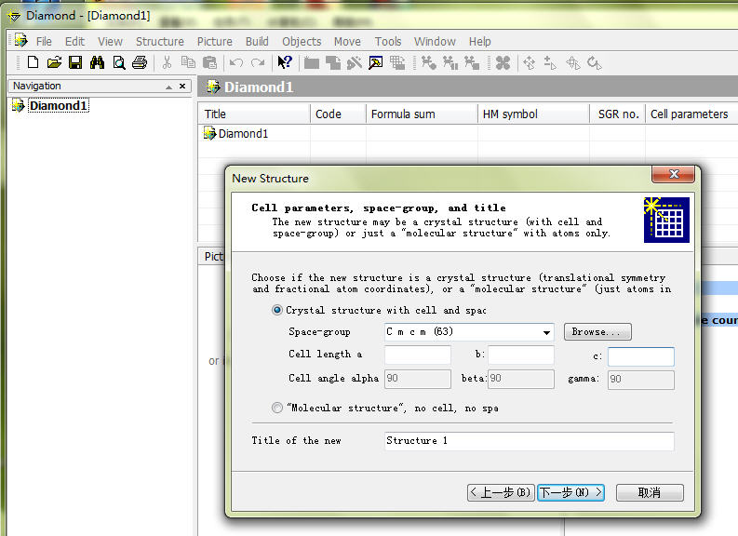
Task: Select Molecular structure radio button
Action: click(277, 408)
